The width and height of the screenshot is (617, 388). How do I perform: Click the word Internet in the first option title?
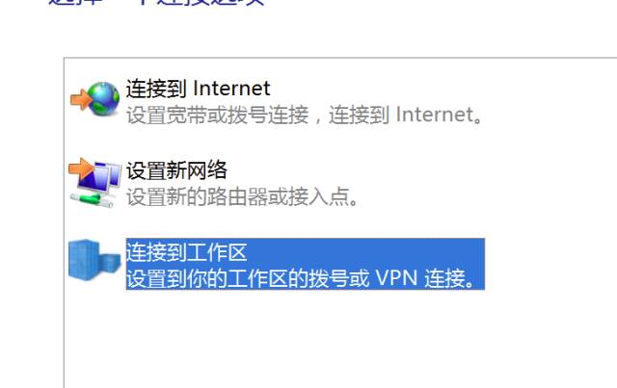click(231, 89)
